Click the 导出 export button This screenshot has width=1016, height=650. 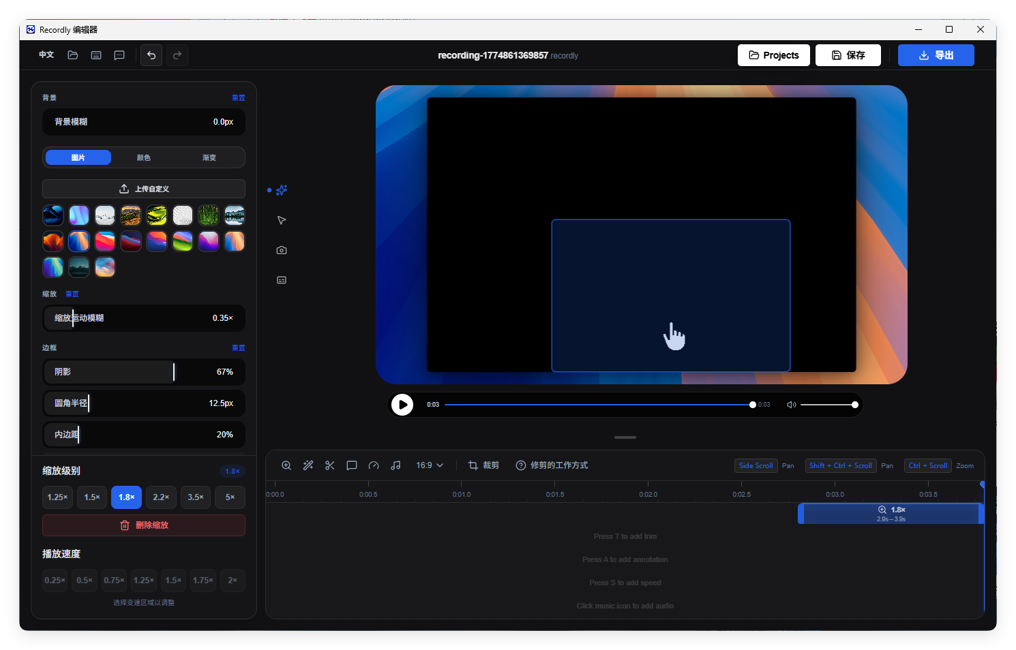click(x=936, y=55)
